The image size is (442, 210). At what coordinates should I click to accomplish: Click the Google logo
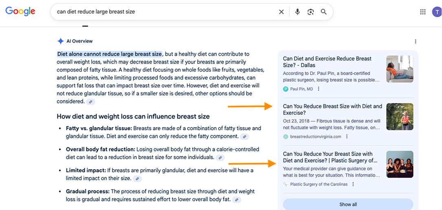[x=20, y=11]
